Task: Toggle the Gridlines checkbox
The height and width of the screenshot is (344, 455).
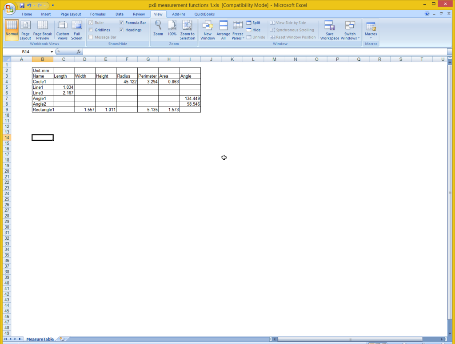Action: tap(91, 30)
